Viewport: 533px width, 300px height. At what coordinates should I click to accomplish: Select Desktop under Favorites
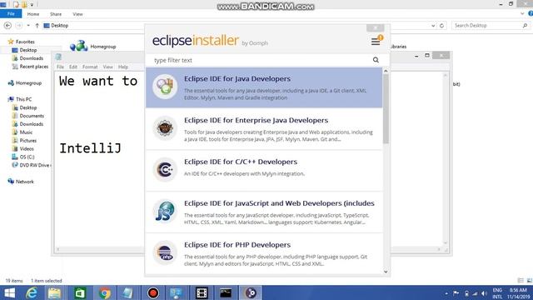coord(27,50)
